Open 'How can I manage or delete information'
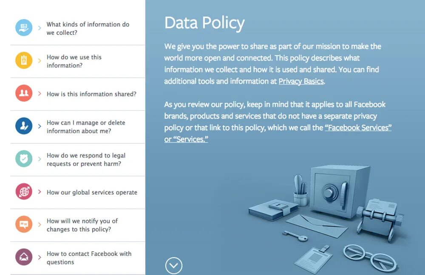 (x=86, y=126)
